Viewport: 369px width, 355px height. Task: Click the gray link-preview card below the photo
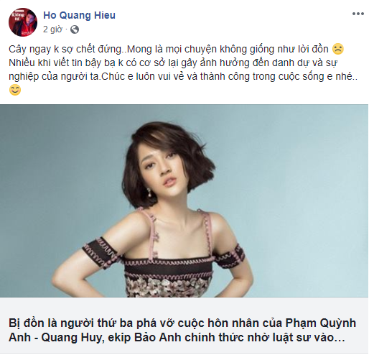(184, 325)
